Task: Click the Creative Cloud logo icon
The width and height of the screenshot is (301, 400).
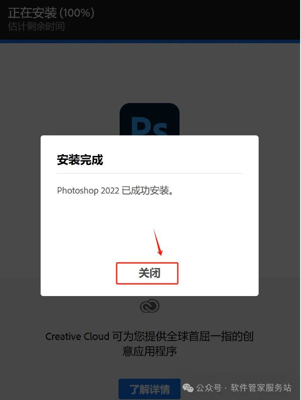Action: (149, 306)
